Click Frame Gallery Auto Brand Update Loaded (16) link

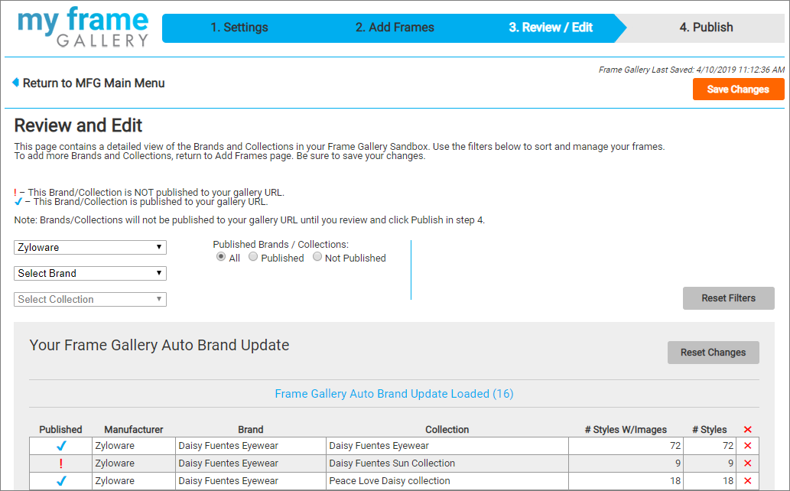pyautogui.click(x=394, y=394)
